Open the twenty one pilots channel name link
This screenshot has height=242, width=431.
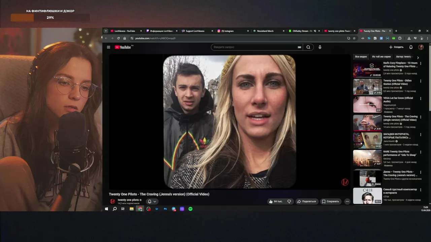pyautogui.click(x=128, y=200)
